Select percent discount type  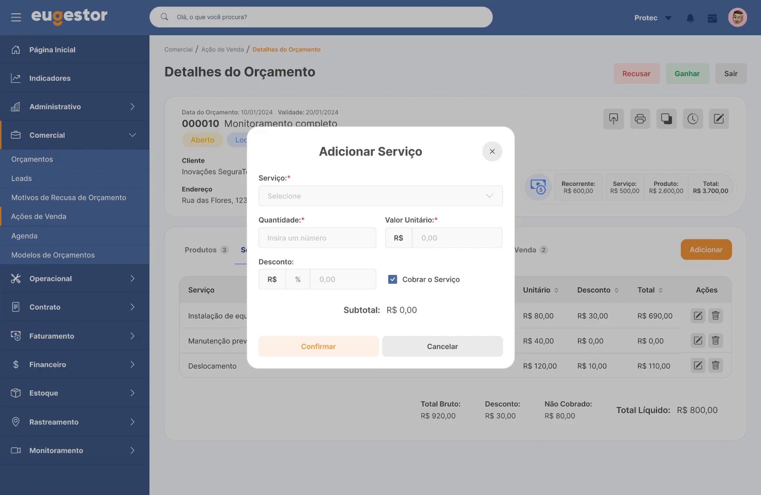(298, 279)
